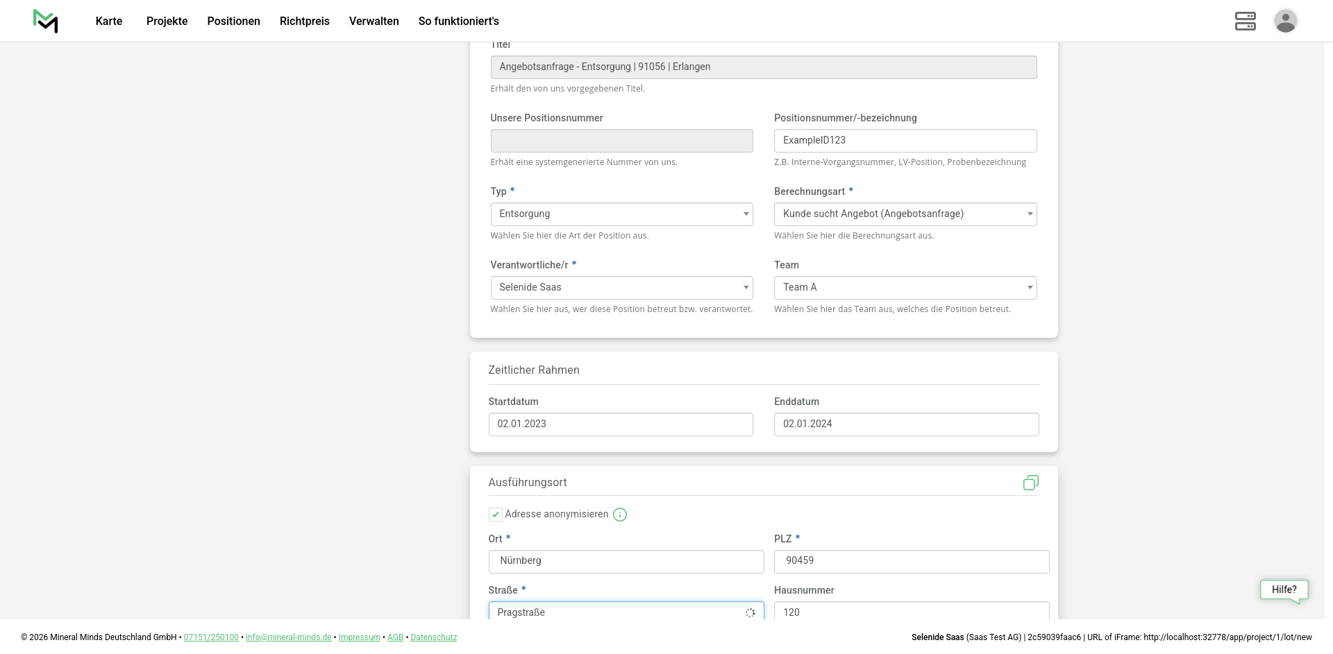The height and width of the screenshot is (654, 1333).
Task: Click the Mineral Minds logo
Action: (x=45, y=21)
